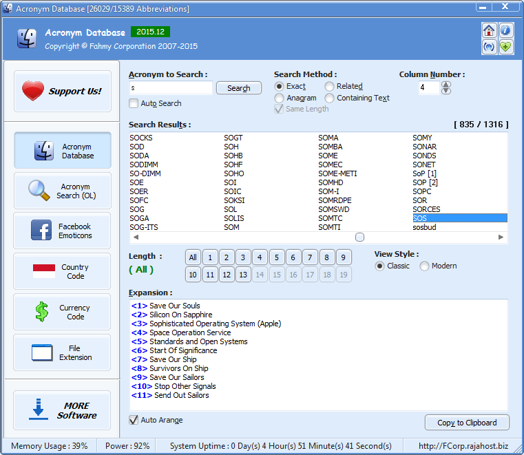Screen dimensions: 524x455
Task: Select the Exact search method
Action: 279,87
